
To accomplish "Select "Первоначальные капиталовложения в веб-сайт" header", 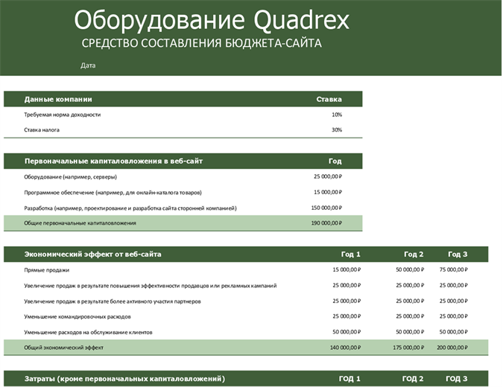I will click(x=113, y=161).
